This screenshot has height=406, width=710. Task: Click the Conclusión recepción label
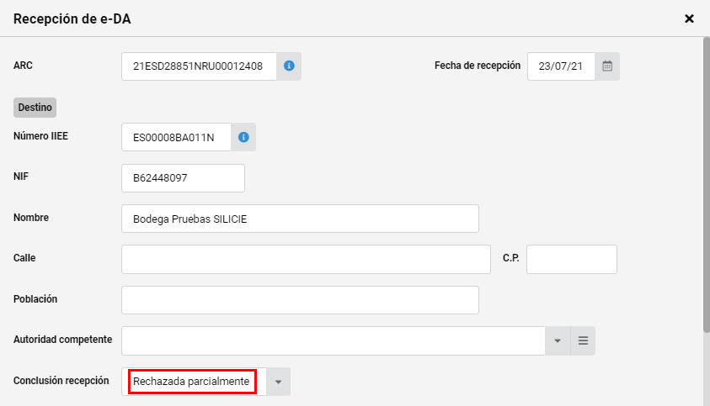[x=61, y=381]
